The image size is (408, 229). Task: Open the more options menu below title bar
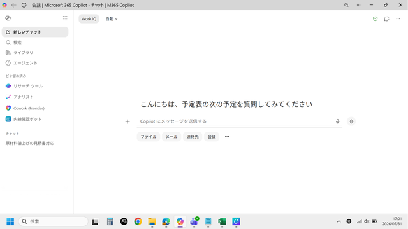398,18
